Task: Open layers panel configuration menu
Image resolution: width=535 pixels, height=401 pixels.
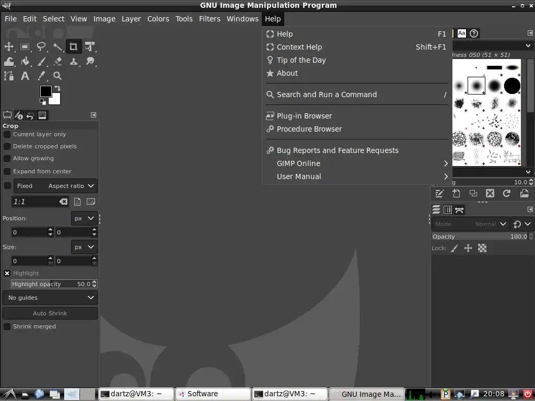Action: tap(530, 209)
